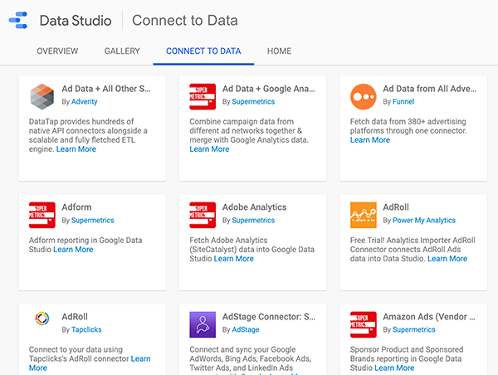
Task: Click Learn More on Adobe Analytics card
Action: tap(234, 259)
